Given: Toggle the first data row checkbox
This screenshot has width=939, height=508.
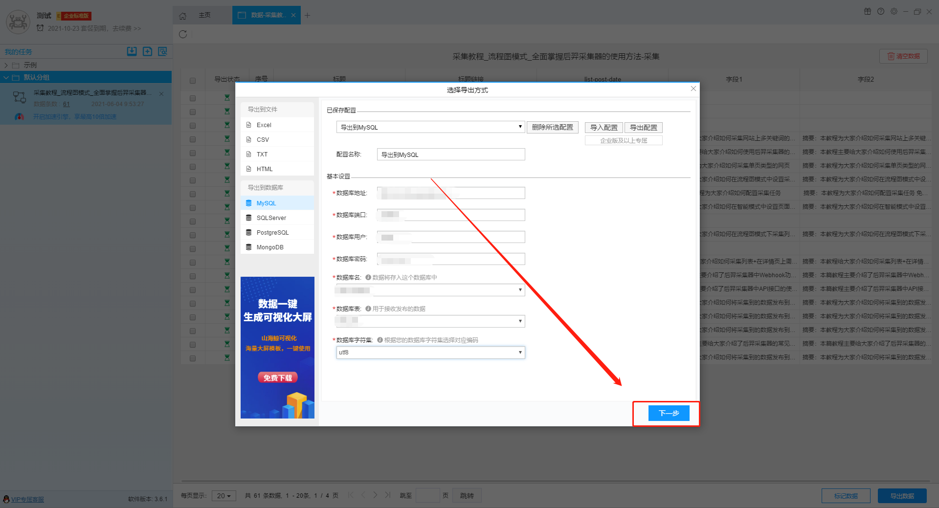Looking at the screenshot, I should point(193,98).
